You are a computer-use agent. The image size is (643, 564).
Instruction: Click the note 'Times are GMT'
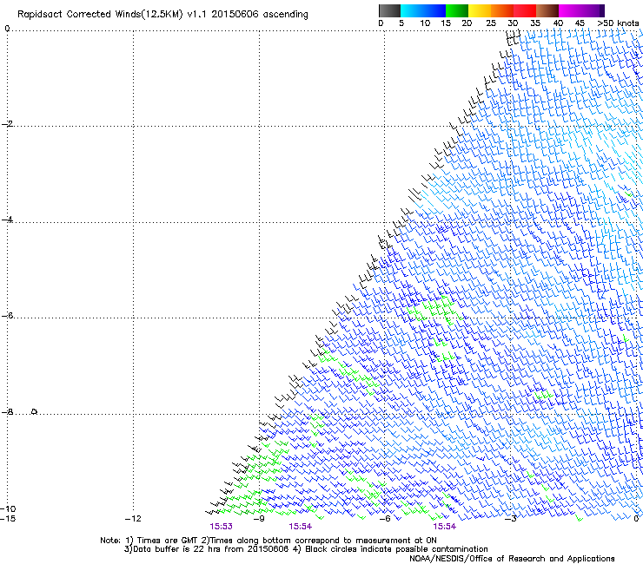168,541
